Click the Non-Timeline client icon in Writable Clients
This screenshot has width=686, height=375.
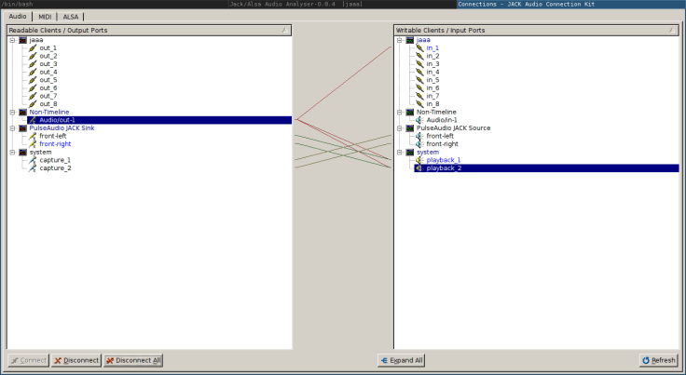tap(410, 112)
